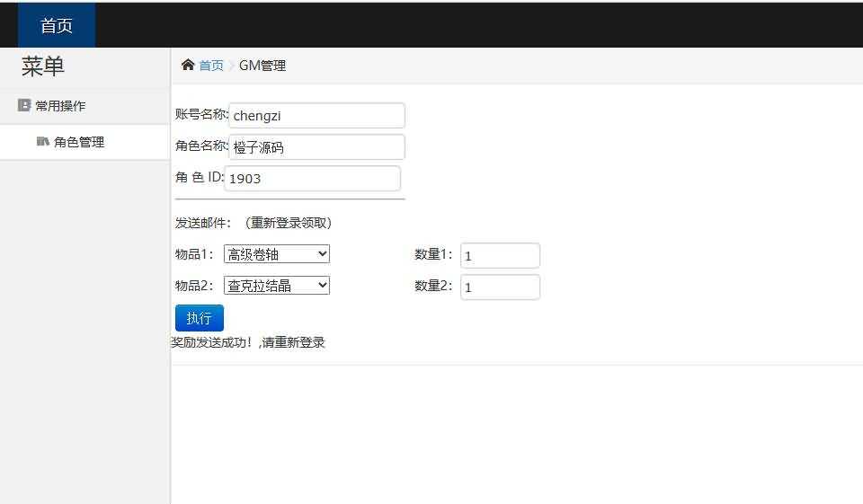
Task: Open the 首页 tab in top navigation
Action: click(57, 25)
